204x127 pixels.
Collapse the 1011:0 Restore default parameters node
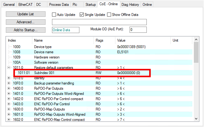tap(9, 68)
